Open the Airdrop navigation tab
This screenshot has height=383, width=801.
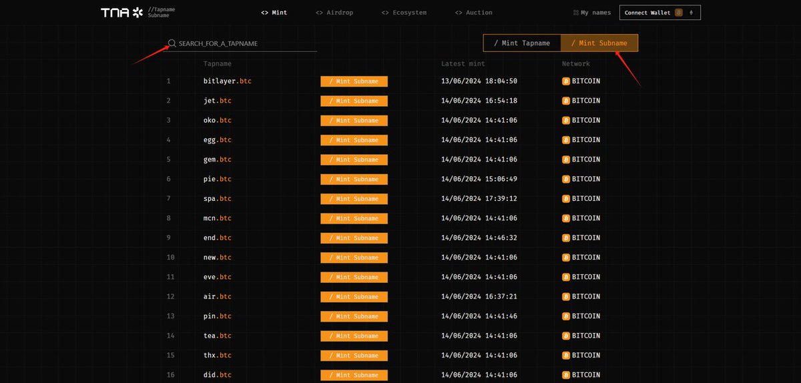click(x=334, y=13)
